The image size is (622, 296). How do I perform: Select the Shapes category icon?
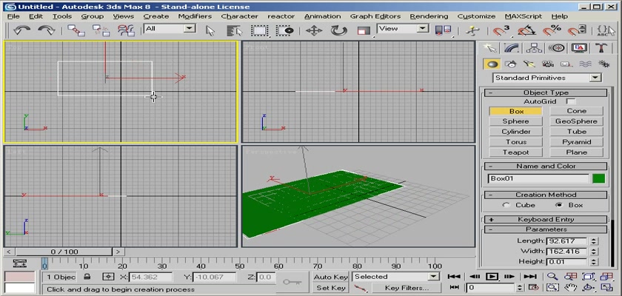pos(511,64)
